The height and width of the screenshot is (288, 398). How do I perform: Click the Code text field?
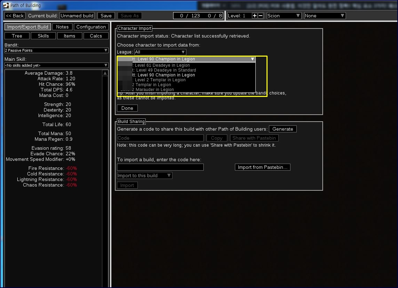click(160, 138)
